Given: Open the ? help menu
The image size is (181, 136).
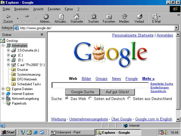Looking at the screenshot, I should (78, 9).
